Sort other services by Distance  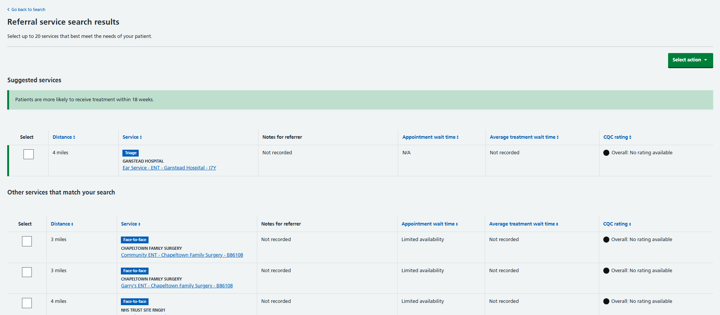[x=62, y=224]
